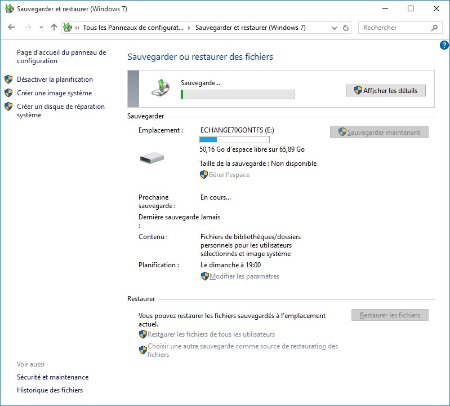The width and height of the screenshot is (450, 406).
Task: Click 'Sauvegarder ou restaurer des fichiers' heading
Action: pos(200,56)
